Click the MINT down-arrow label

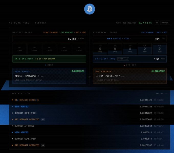tap(49, 65)
